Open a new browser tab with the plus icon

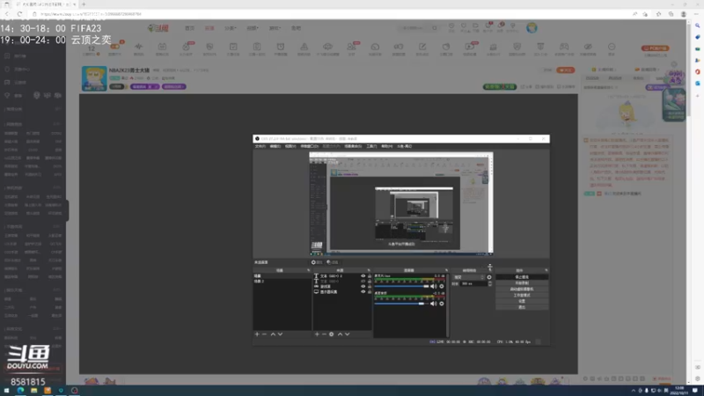coord(84,4)
